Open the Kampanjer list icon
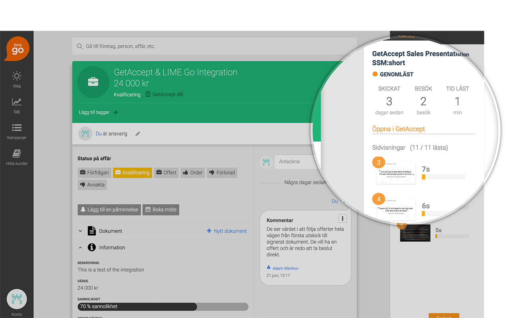The height and width of the screenshot is (318, 509). click(17, 128)
